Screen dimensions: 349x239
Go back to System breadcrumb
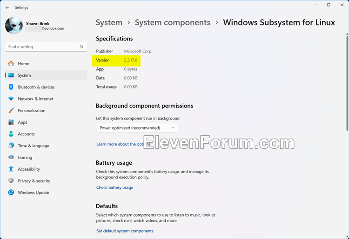(x=109, y=22)
